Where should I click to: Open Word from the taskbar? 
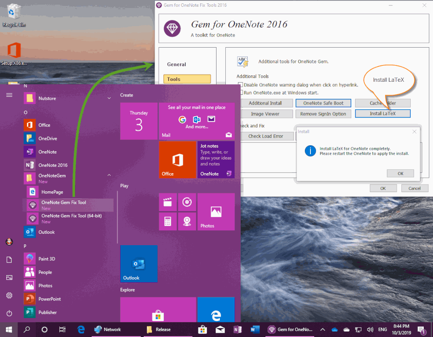pos(254,329)
